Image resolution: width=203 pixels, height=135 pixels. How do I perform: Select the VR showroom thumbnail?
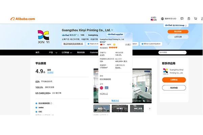(120, 109)
